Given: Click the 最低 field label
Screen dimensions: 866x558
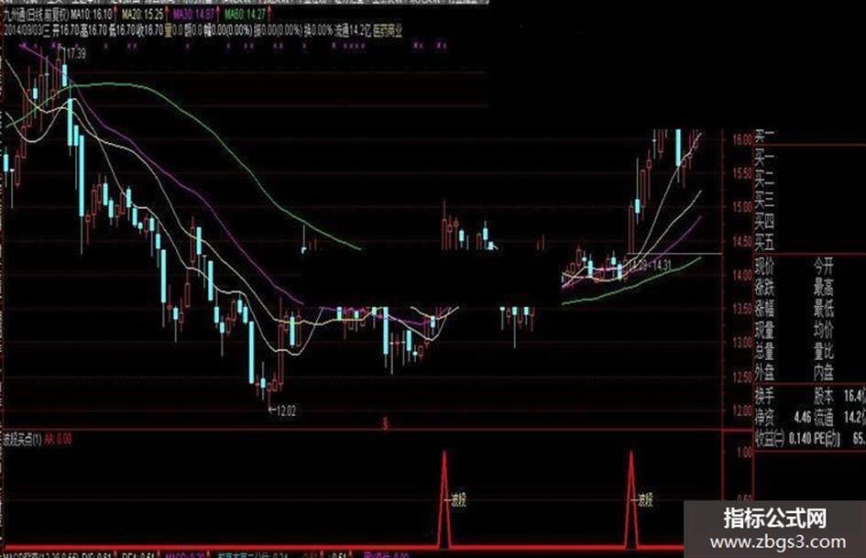Looking at the screenshot, I should tap(823, 308).
